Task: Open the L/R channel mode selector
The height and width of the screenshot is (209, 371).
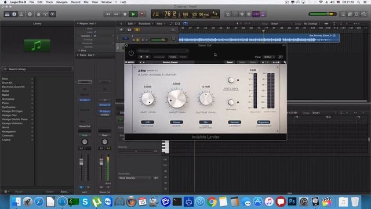Action: pyautogui.click(x=148, y=122)
